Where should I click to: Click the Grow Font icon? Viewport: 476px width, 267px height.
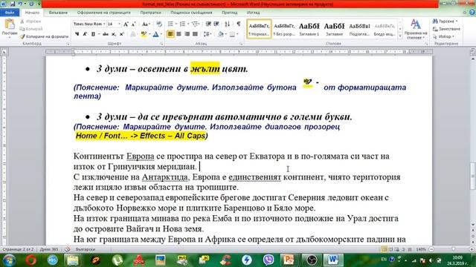126,24
